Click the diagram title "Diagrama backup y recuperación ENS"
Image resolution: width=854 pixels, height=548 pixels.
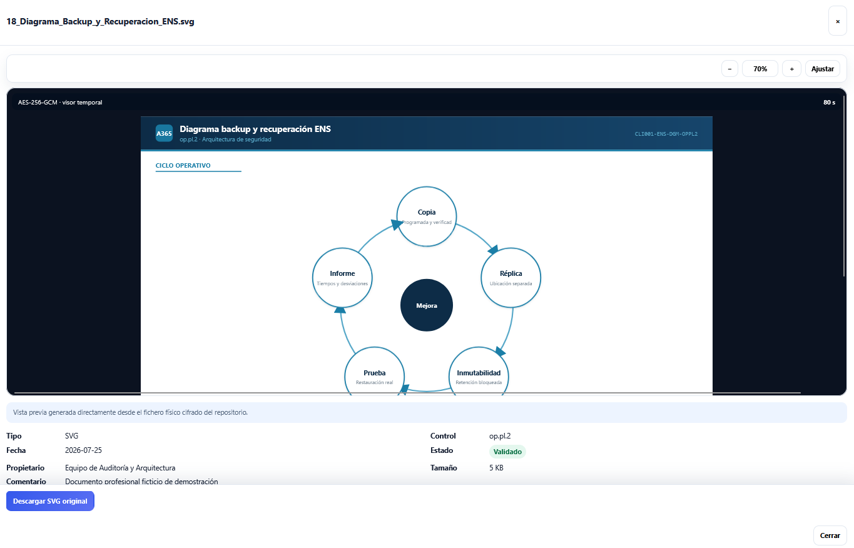pyautogui.click(x=255, y=129)
